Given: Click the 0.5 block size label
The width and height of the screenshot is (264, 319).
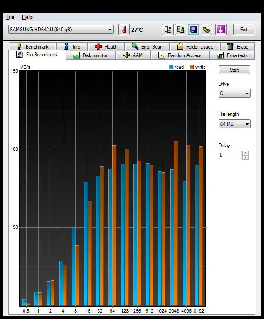Looking at the screenshot, I should [x=26, y=311].
